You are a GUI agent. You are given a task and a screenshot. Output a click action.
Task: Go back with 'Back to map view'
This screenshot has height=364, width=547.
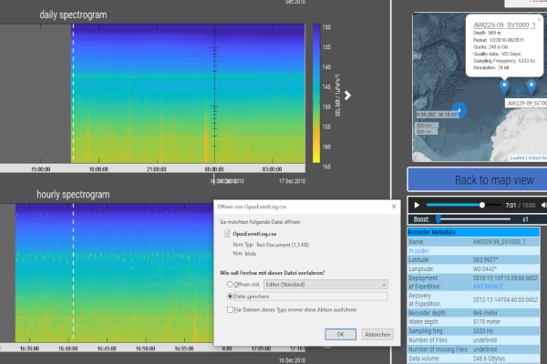tap(477, 180)
